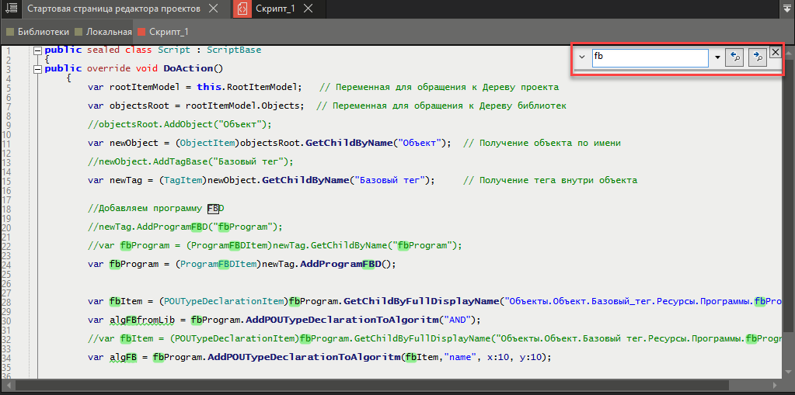Collapse the Script class code block

[37, 50]
